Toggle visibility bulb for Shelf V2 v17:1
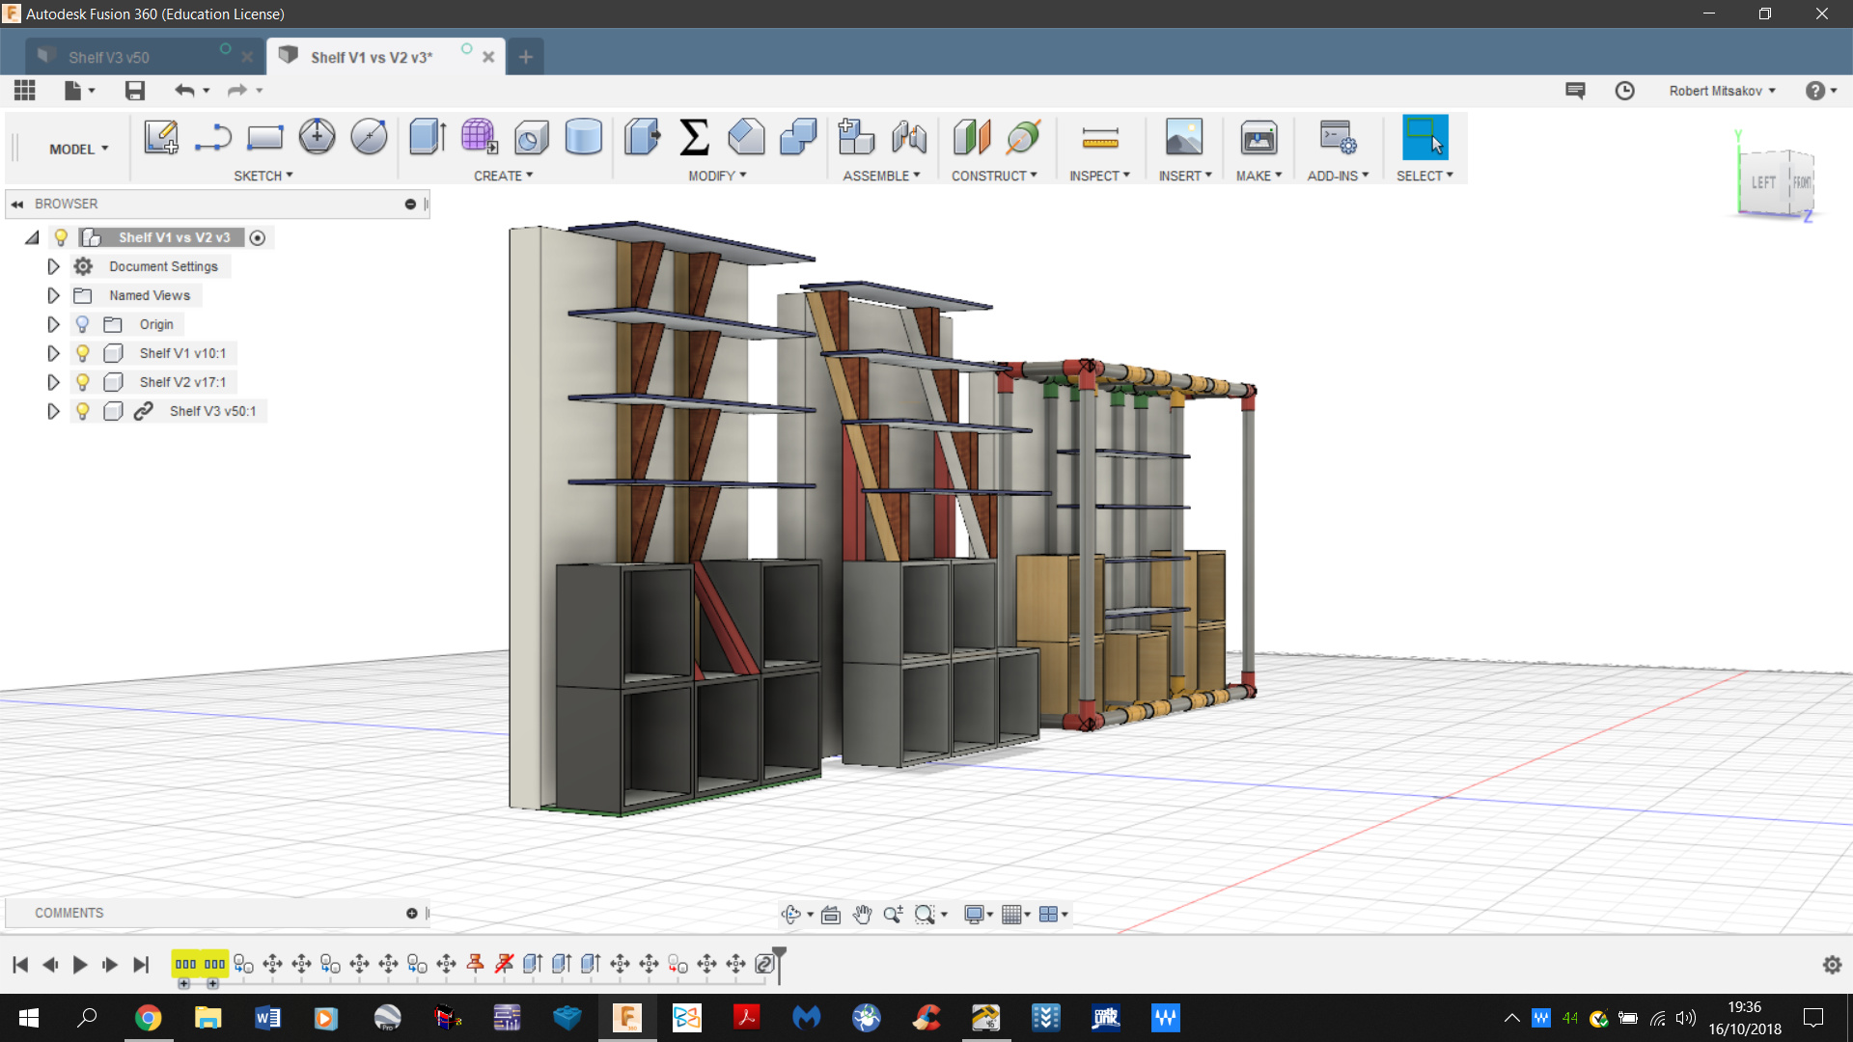 click(x=83, y=382)
